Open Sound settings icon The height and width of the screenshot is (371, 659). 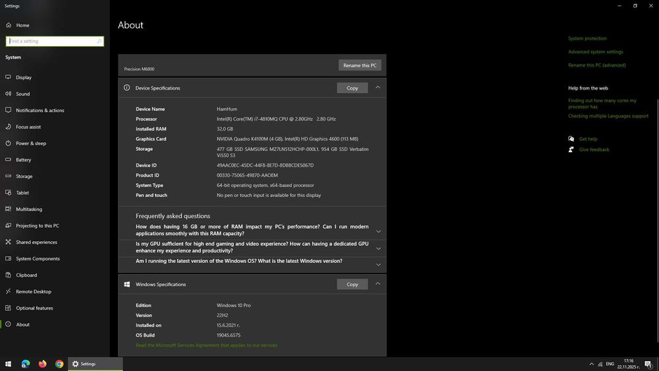(8, 94)
